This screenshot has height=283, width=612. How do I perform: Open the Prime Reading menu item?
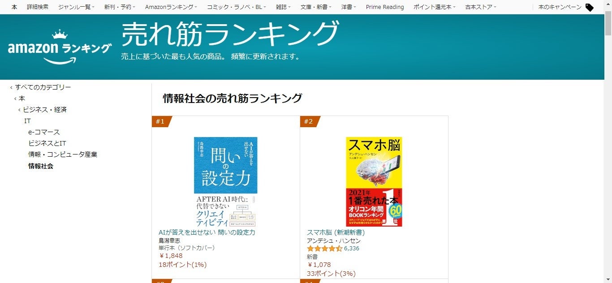385,7
